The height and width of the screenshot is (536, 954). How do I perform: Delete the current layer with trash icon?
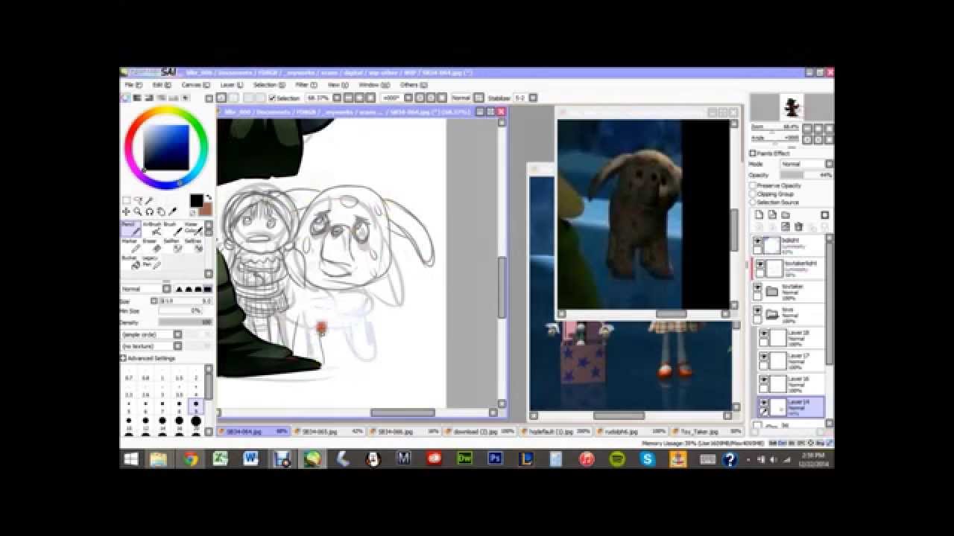click(798, 226)
